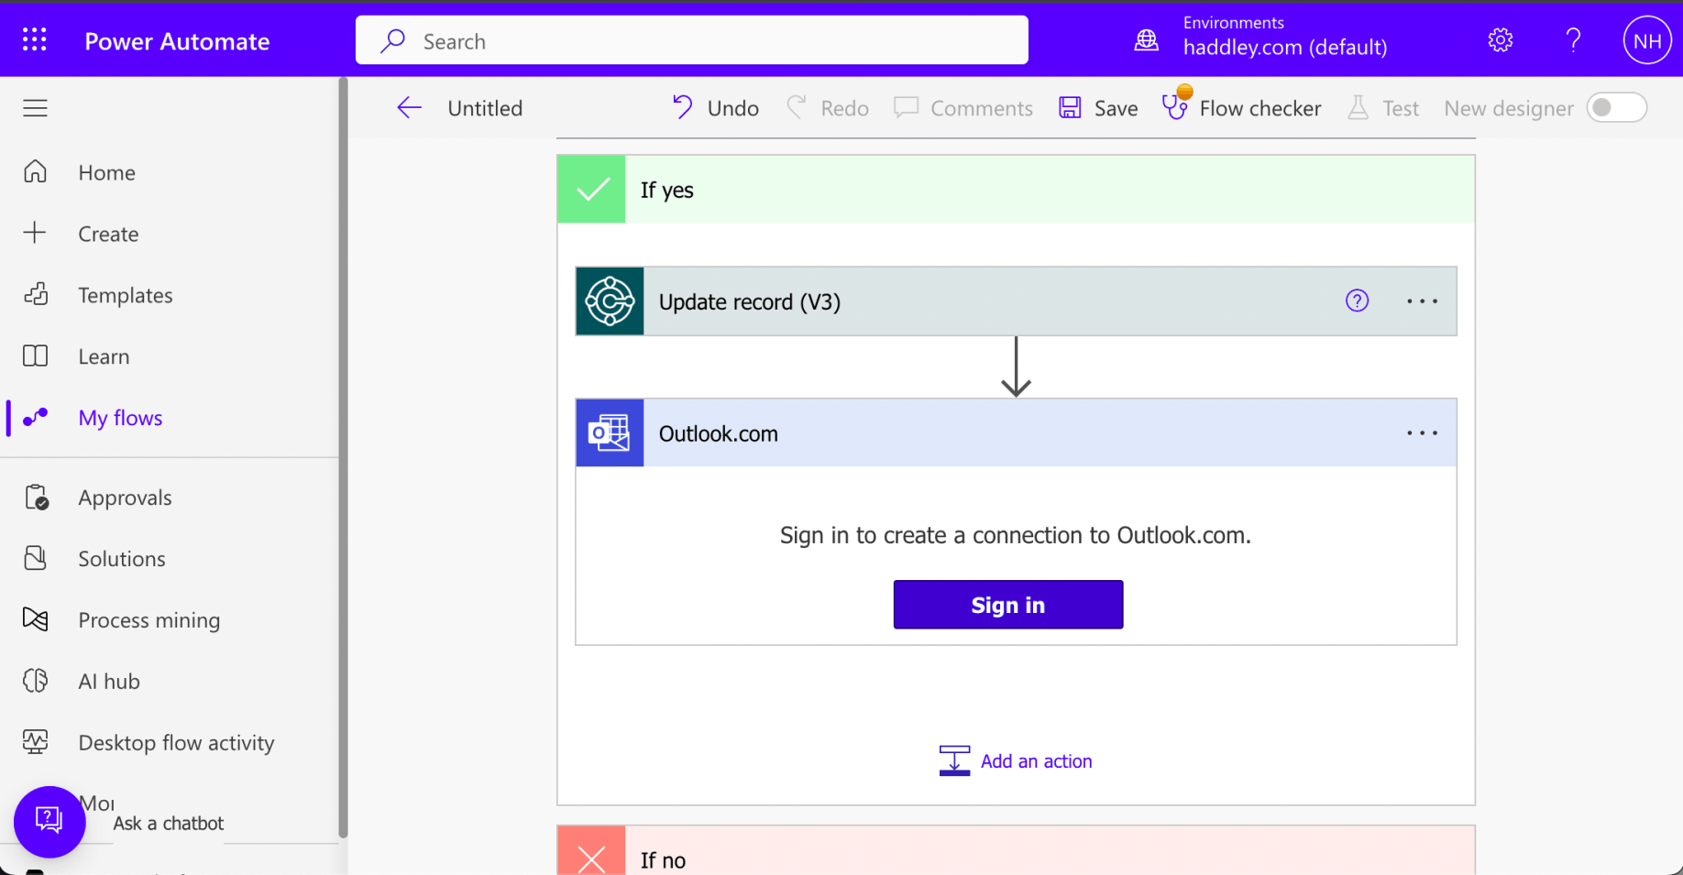Click the AI hub brain icon
1683x875 pixels.
35,681
